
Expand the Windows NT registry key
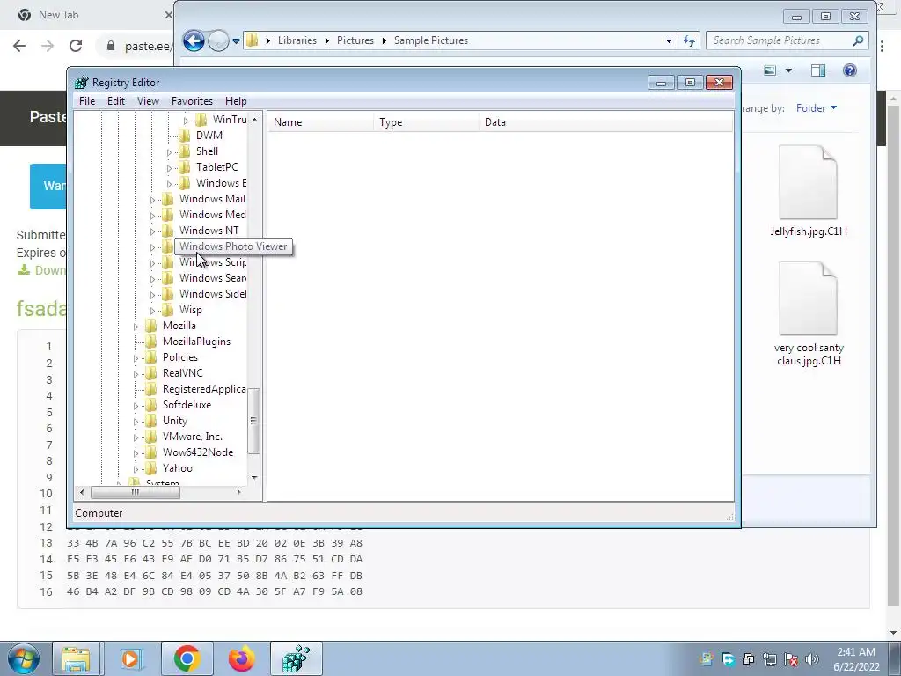click(x=153, y=231)
